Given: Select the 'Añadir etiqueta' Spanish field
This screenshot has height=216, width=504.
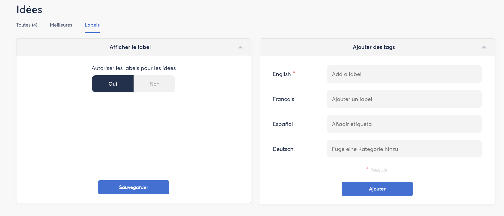Looking at the screenshot, I should [x=404, y=124].
